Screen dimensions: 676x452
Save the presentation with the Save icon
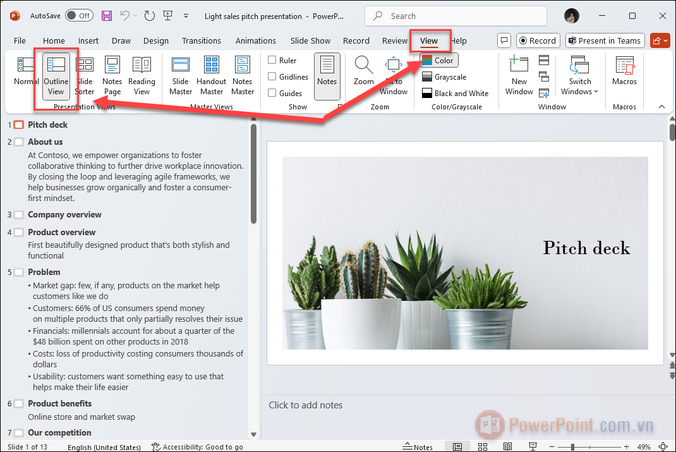click(x=107, y=16)
